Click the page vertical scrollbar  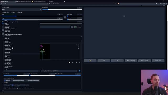click(167, 13)
